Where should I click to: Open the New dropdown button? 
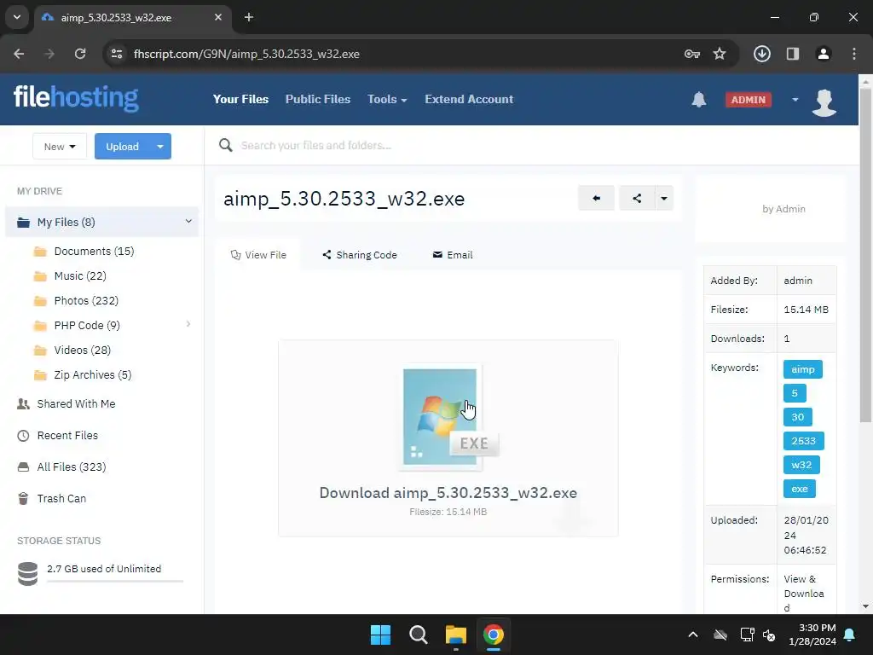click(x=60, y=147)
